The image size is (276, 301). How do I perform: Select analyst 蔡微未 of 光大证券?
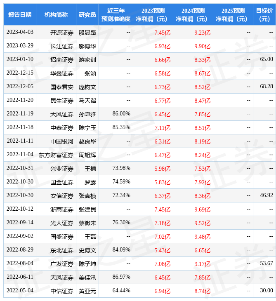tap(87, 223)
